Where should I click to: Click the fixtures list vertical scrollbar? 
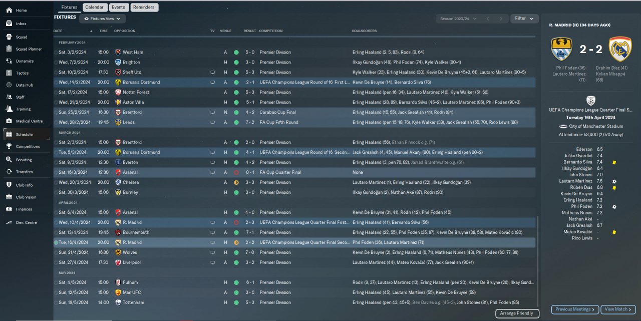click(538, 261)
